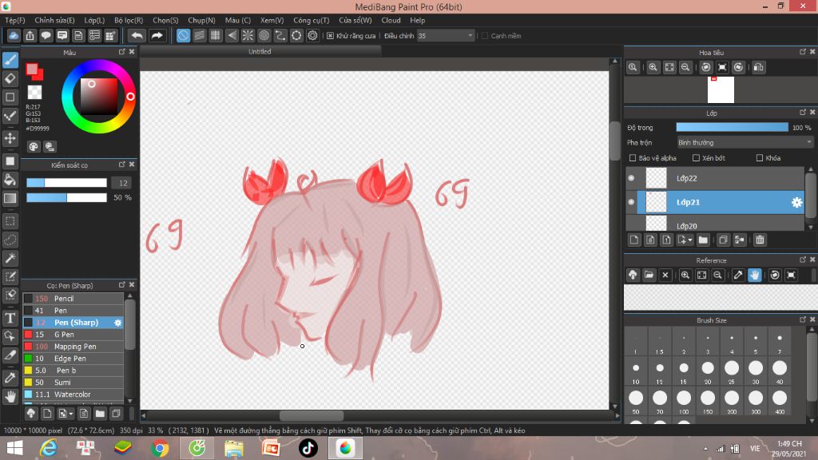The height and width of the screenshot is (460, 818).
Task: Enable parallel lines snap
Action: click(x=199, y=35)
